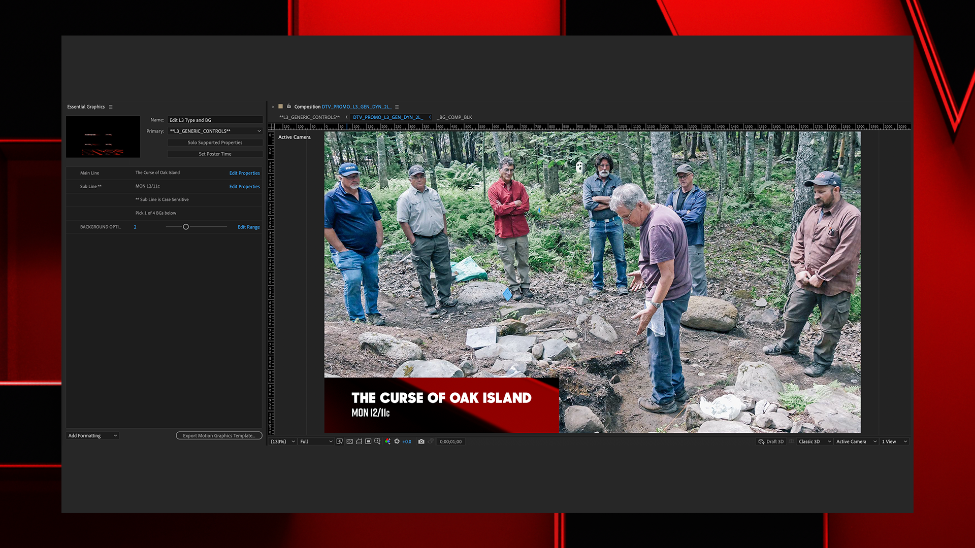
Task: Click the Show Snapshot icon
Action: 431,441
